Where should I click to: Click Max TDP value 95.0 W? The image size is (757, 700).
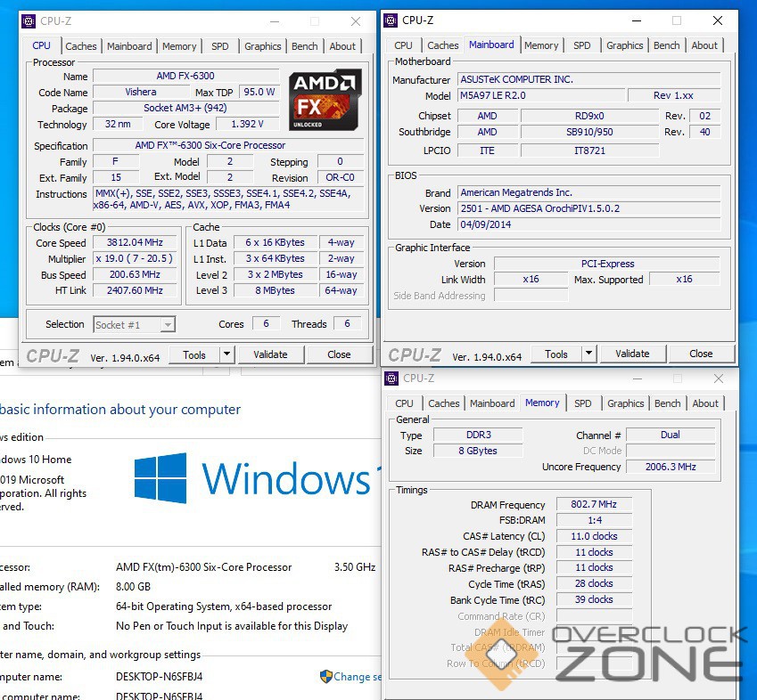[259, 92]
